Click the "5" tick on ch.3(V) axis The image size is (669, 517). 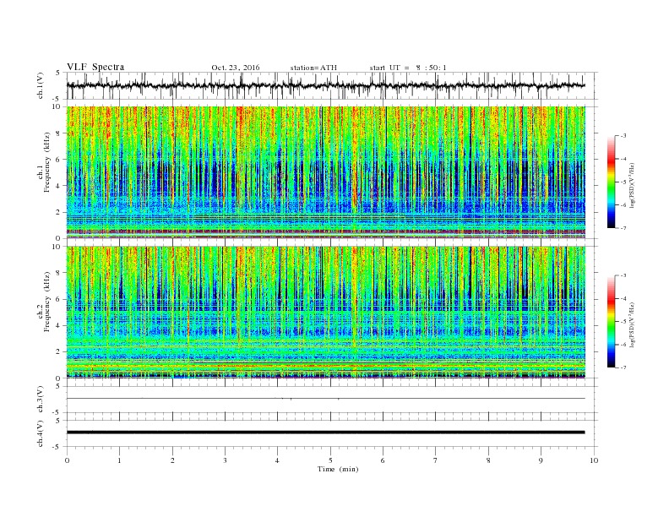(58, 386)
